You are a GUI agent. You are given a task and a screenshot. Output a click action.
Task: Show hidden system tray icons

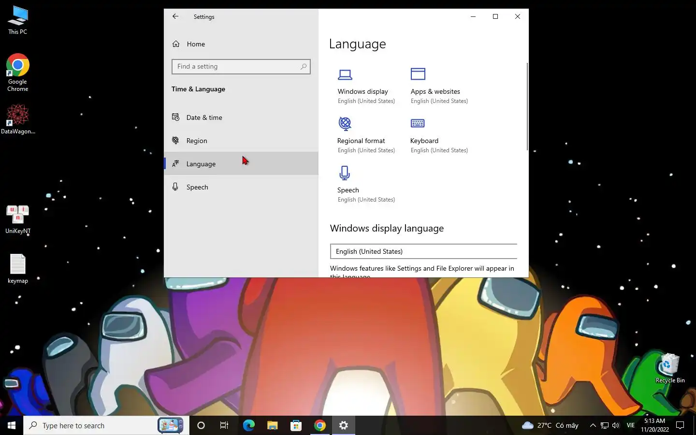tap(593, 425)
